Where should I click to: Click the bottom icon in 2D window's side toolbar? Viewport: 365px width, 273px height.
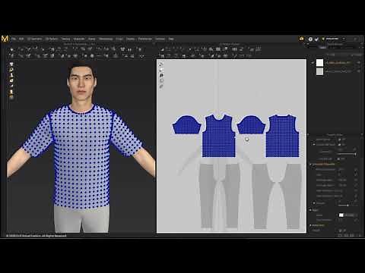coord(161,86)
